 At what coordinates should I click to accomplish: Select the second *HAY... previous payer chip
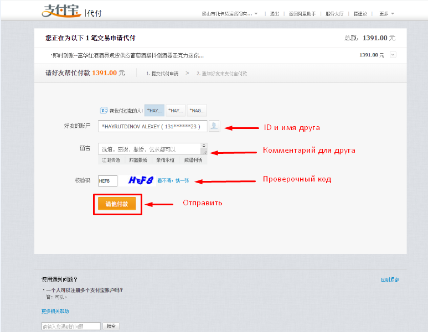point(176,110)
